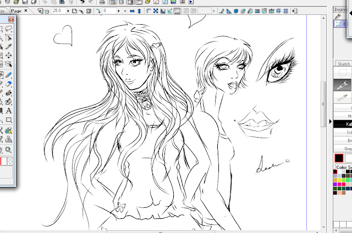The width and height of the screenshot is (352, 233).
Task: Select the Fill bucket tool with square
Action: 9,102
